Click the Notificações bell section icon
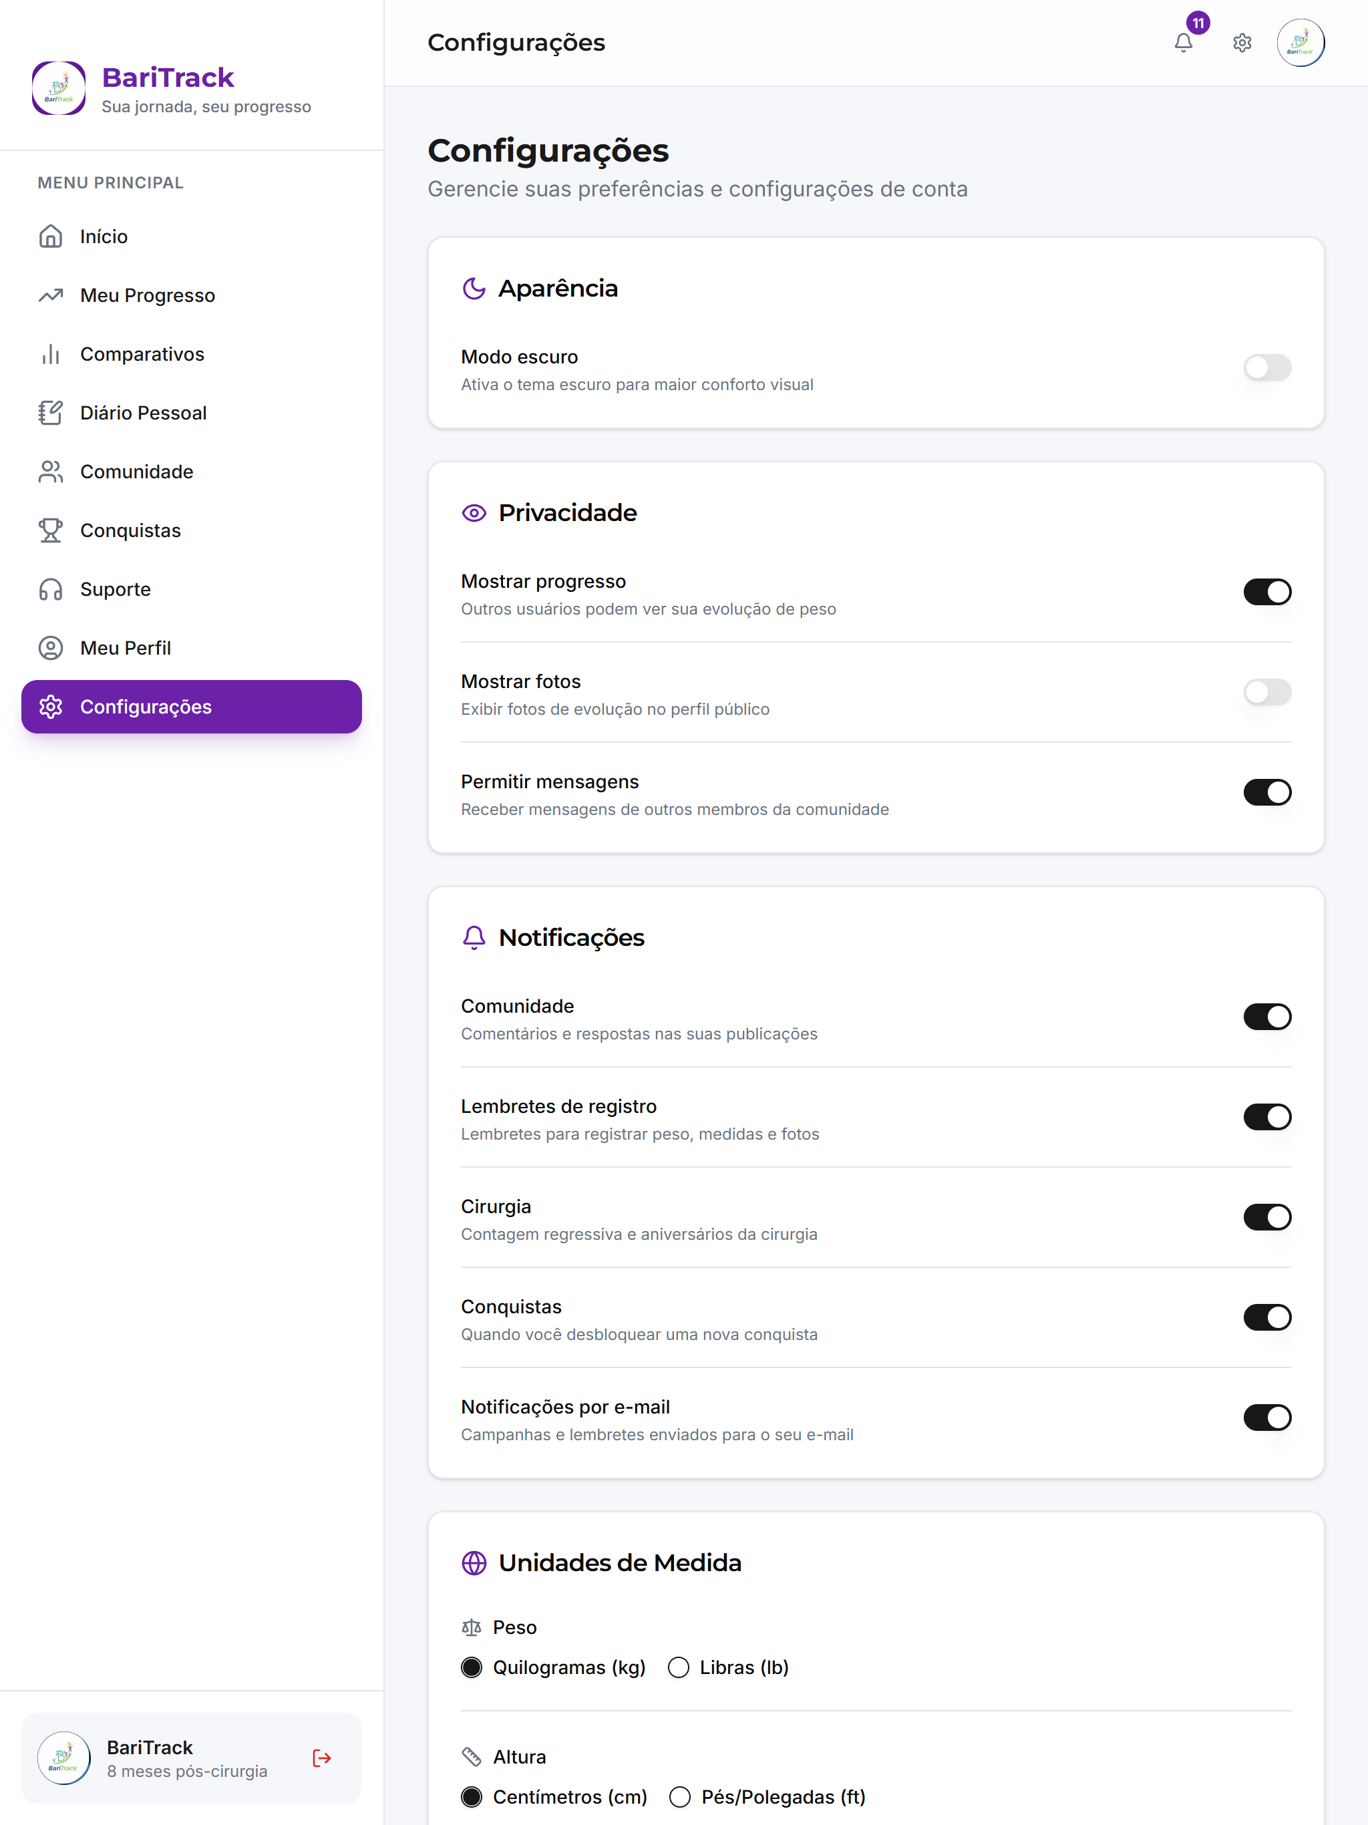 click(x=474, y=938)
